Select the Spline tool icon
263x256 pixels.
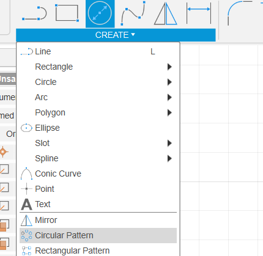(133, 13)
